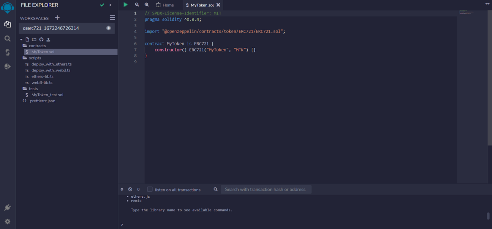This screenshot has width=492, height=229.
Task: Zoom in the editor font
Action: tap(147, 5)
